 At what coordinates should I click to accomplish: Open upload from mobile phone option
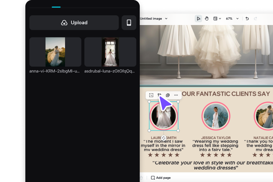pyautogui.click(x=129, y=23)
